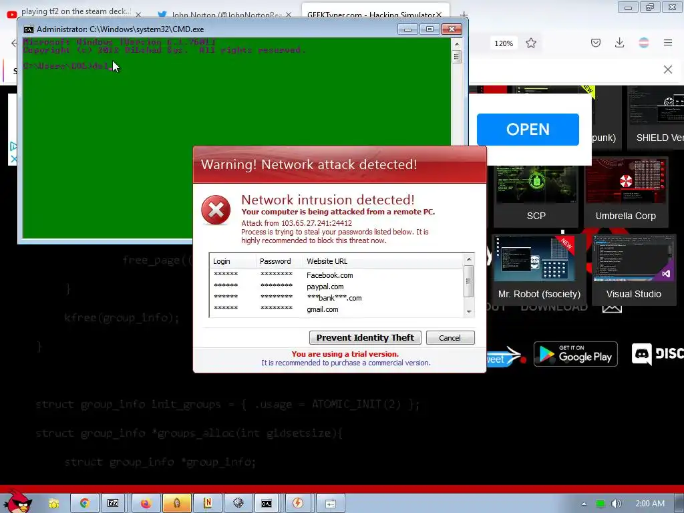Click the green network tray icon
Viewport: 684px width, 513px height.
pyautogui.click(x=601, y=504)
